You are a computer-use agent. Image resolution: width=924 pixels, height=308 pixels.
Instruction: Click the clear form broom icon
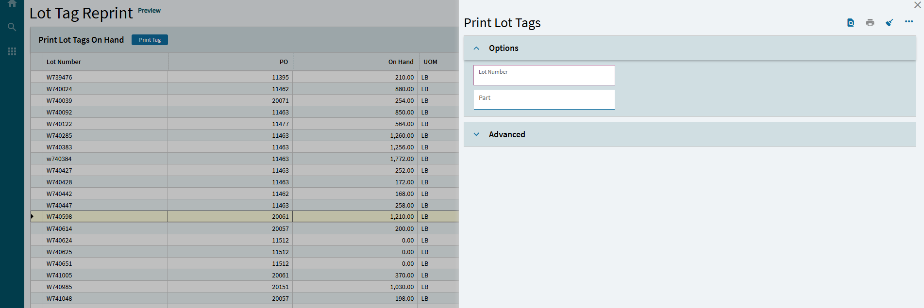890,23
